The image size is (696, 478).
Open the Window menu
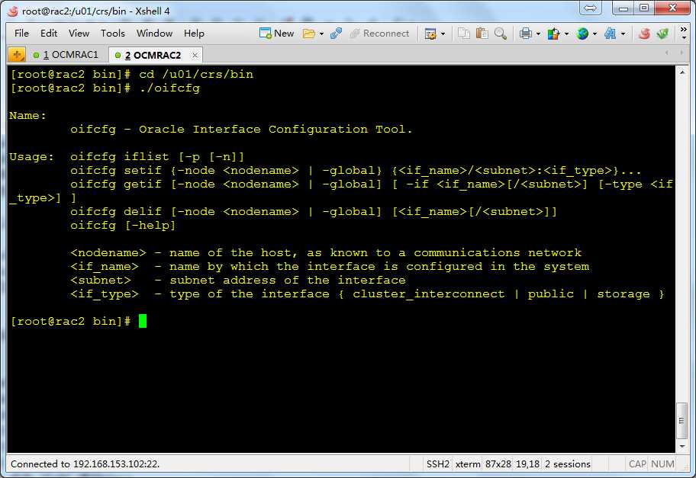tap(154, 34)
